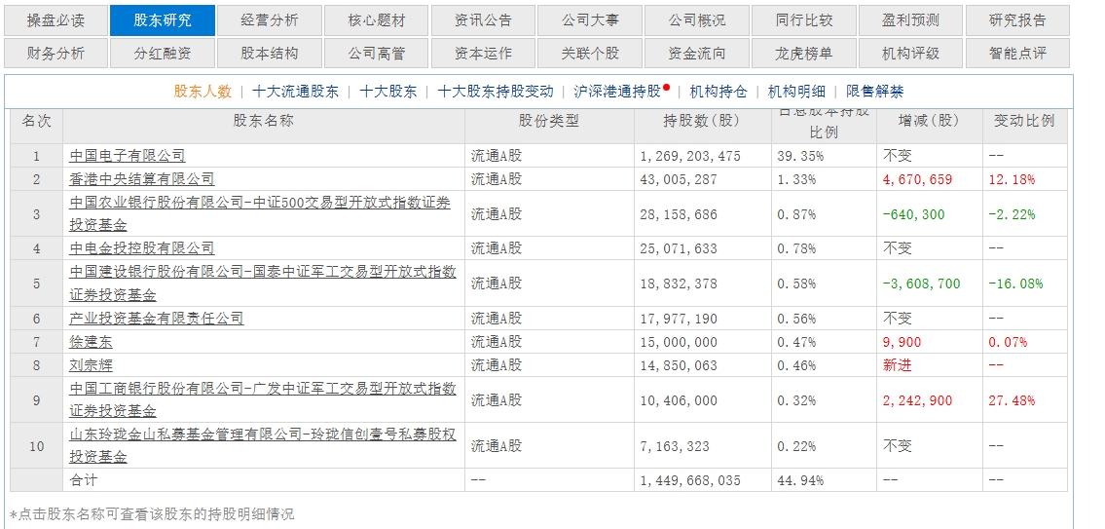Open 中电金投控股有限公司 shareholder link
The width and height of the screenshot is (1105, 529).
pyautogui.click(x=141, y=248)
